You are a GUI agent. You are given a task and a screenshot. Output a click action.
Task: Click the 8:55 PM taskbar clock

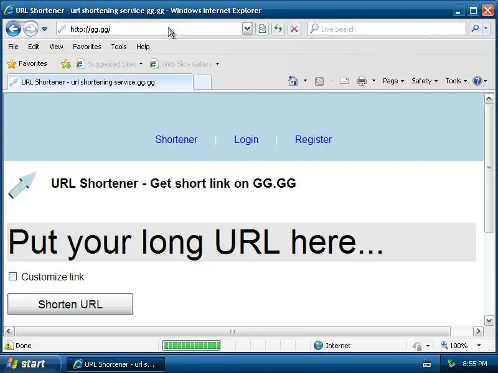pyautogui.click(x=475, y=364)
